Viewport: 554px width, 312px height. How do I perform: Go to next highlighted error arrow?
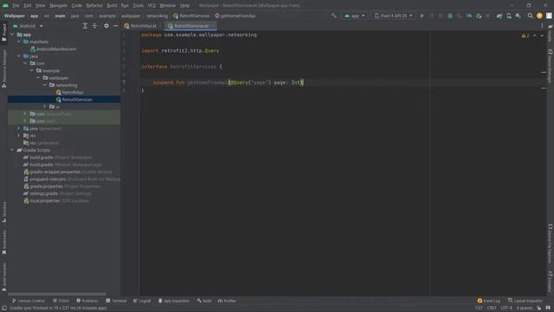click(x=542, y=36)
